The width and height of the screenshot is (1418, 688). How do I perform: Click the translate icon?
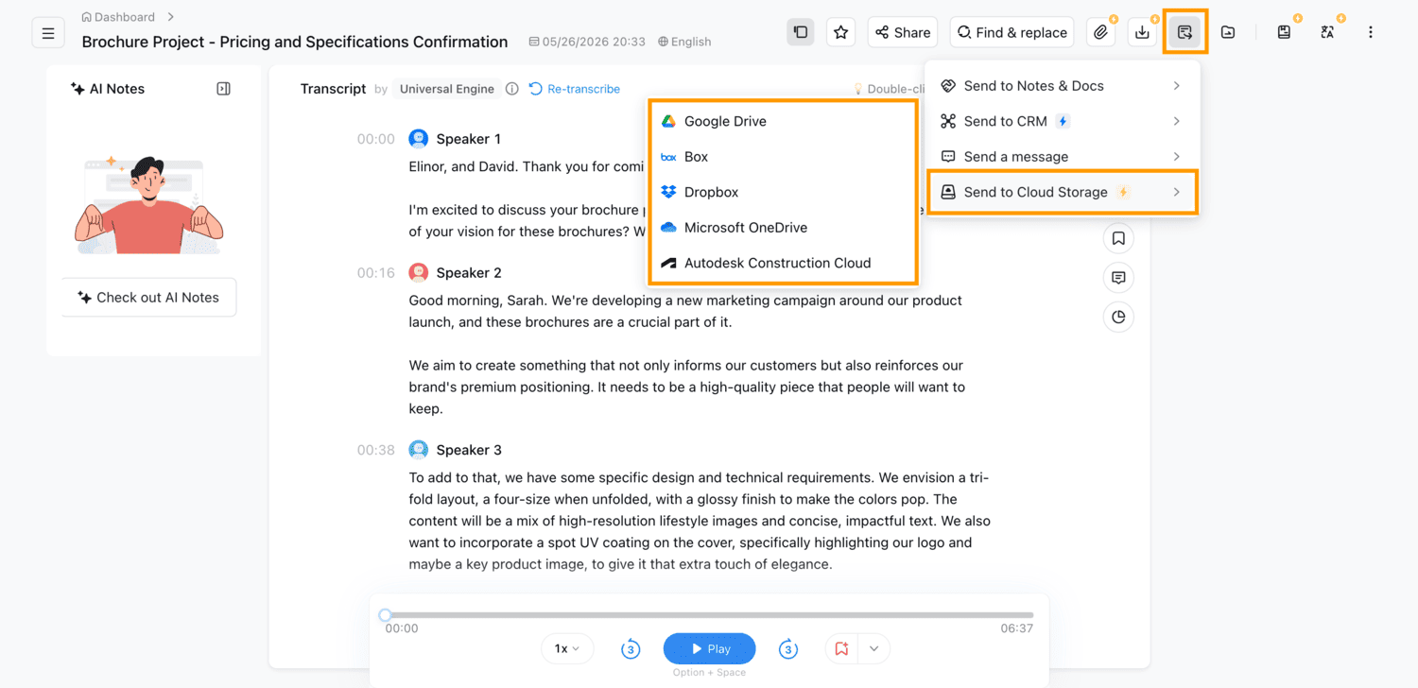pos(1327,32)
